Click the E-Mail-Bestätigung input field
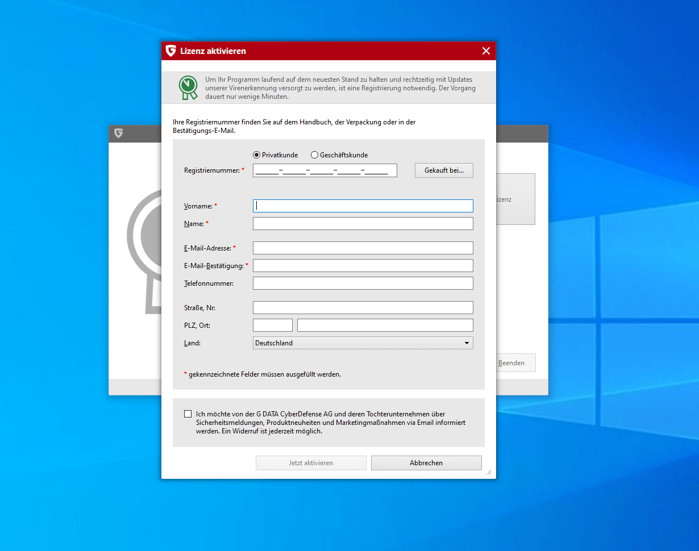Viewport: 699px width, 551px height. pos(363,266)
